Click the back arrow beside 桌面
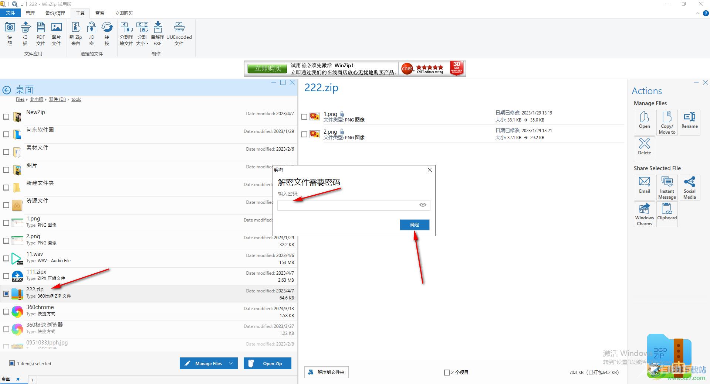The image size is (710, 384). pyautogui.click(x=7, y=90)
